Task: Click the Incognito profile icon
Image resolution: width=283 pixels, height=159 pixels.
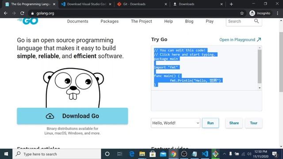Action: (x=252, y=13)
